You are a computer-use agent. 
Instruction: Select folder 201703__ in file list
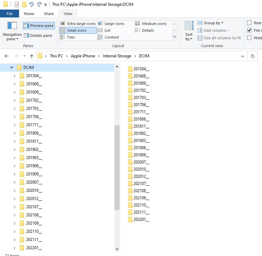[139, 97]
